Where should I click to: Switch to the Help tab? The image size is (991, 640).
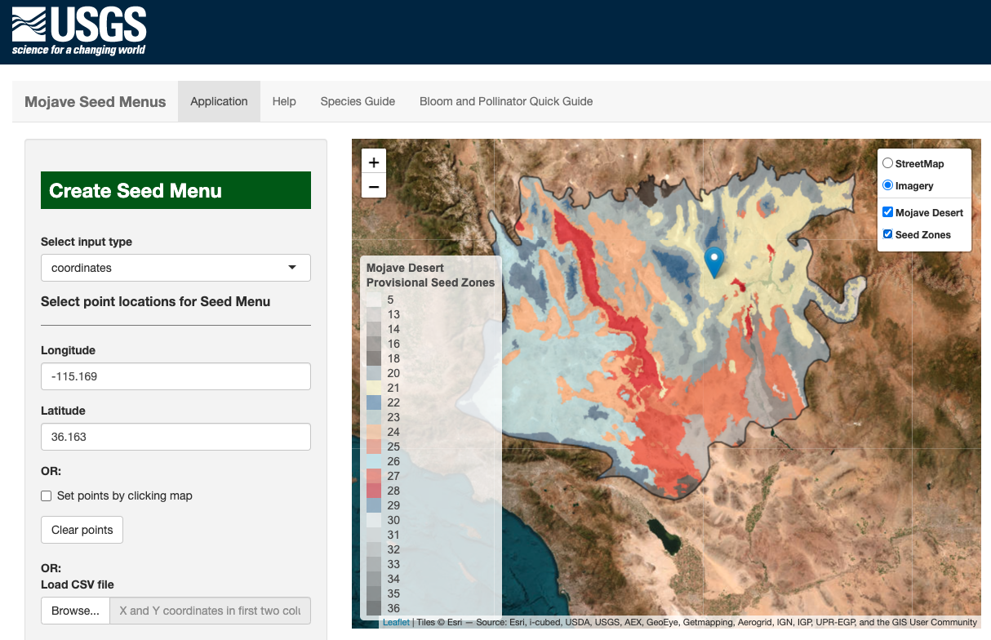click(284, 101)
